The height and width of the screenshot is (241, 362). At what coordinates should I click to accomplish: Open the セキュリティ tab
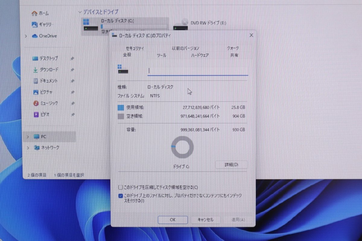[134, 48]
